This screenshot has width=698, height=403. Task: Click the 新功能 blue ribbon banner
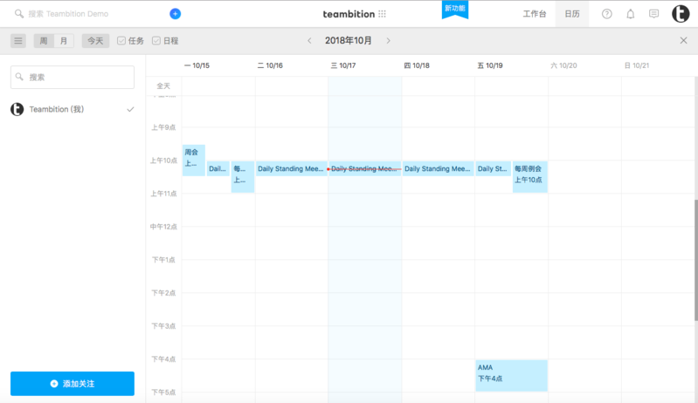click(454, 10)
